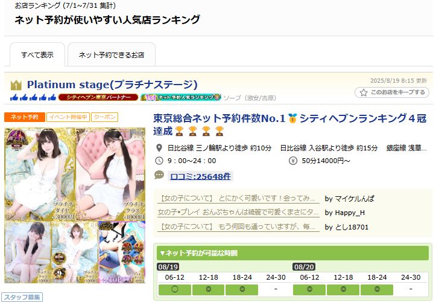Screen dimensions: 436x302
Task: Select the 08/19 06-12 reservation slot
Action: click(175, 289)
